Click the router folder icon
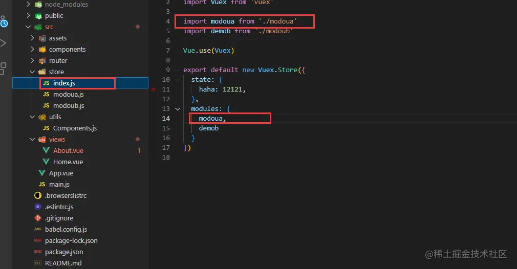This screenshot has height=269, width=517. pyautogui.click(x=42, y=60)
